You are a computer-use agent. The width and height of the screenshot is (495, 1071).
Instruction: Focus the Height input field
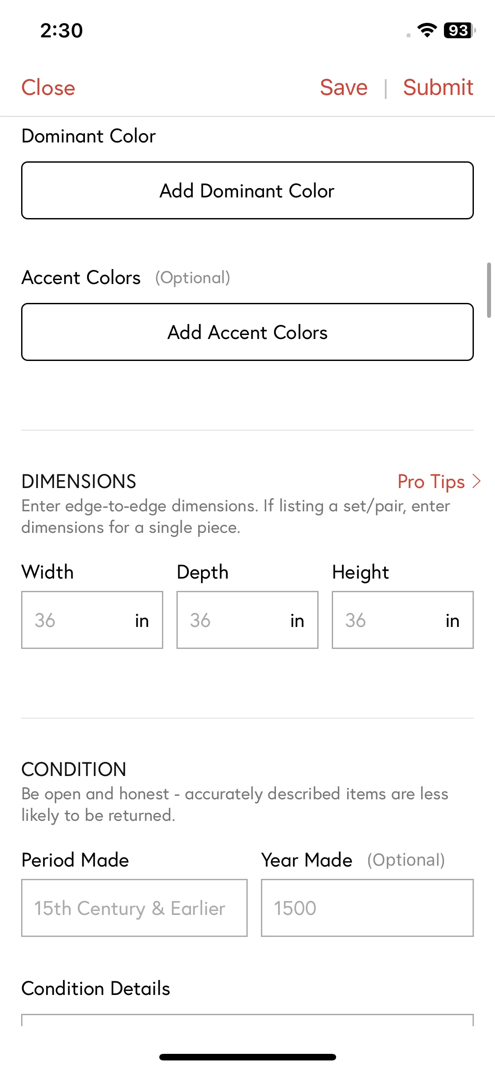coord(403,620)
